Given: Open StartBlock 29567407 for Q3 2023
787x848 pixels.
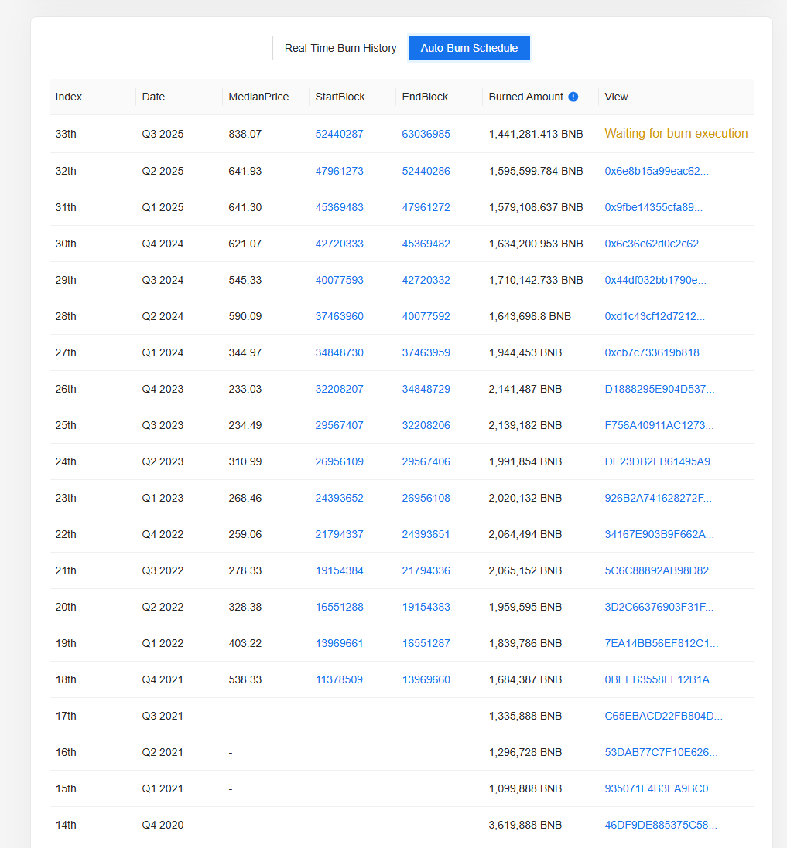Looking at the screenshot, I should click(x=339, y=424).
